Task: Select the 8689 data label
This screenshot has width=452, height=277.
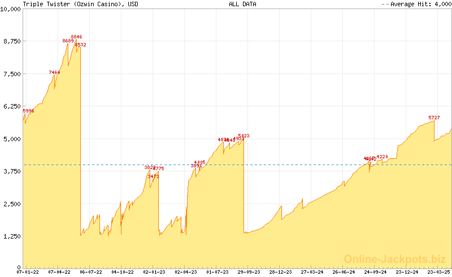Action: click(x=68, y=41)
